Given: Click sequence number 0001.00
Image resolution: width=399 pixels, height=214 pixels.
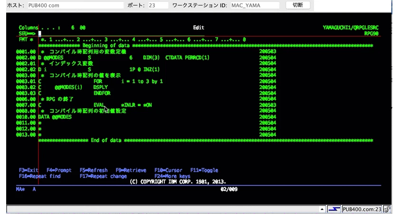Looking at the screenshot, I should [26, 52].
